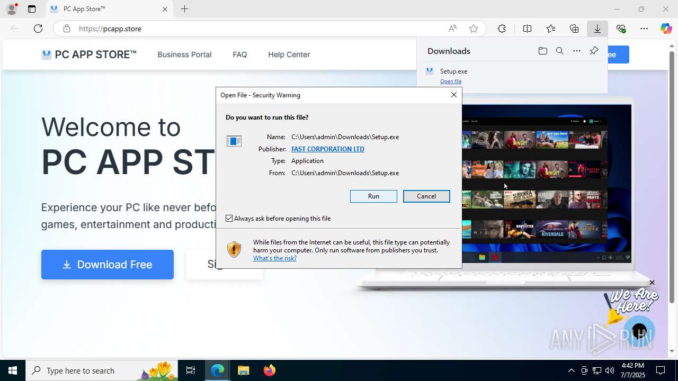Click the Open file link for Setup.exe

(x=451, y=81)
